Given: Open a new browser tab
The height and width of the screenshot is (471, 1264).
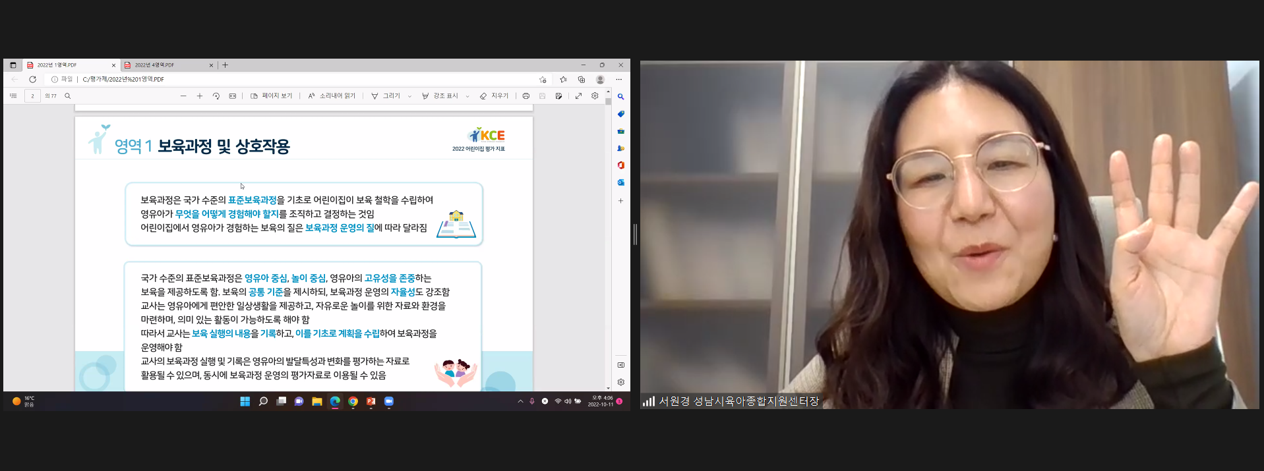Looking at the screenshot, I should pyautogui.click(x=226, y=65).
